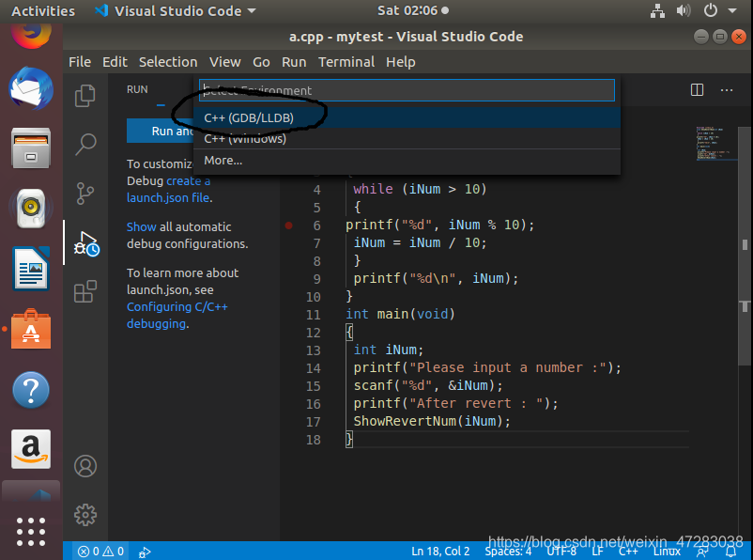Open Ubuntu Software from the dock
This screenshot has height=560, width=753.
(31, 329)
